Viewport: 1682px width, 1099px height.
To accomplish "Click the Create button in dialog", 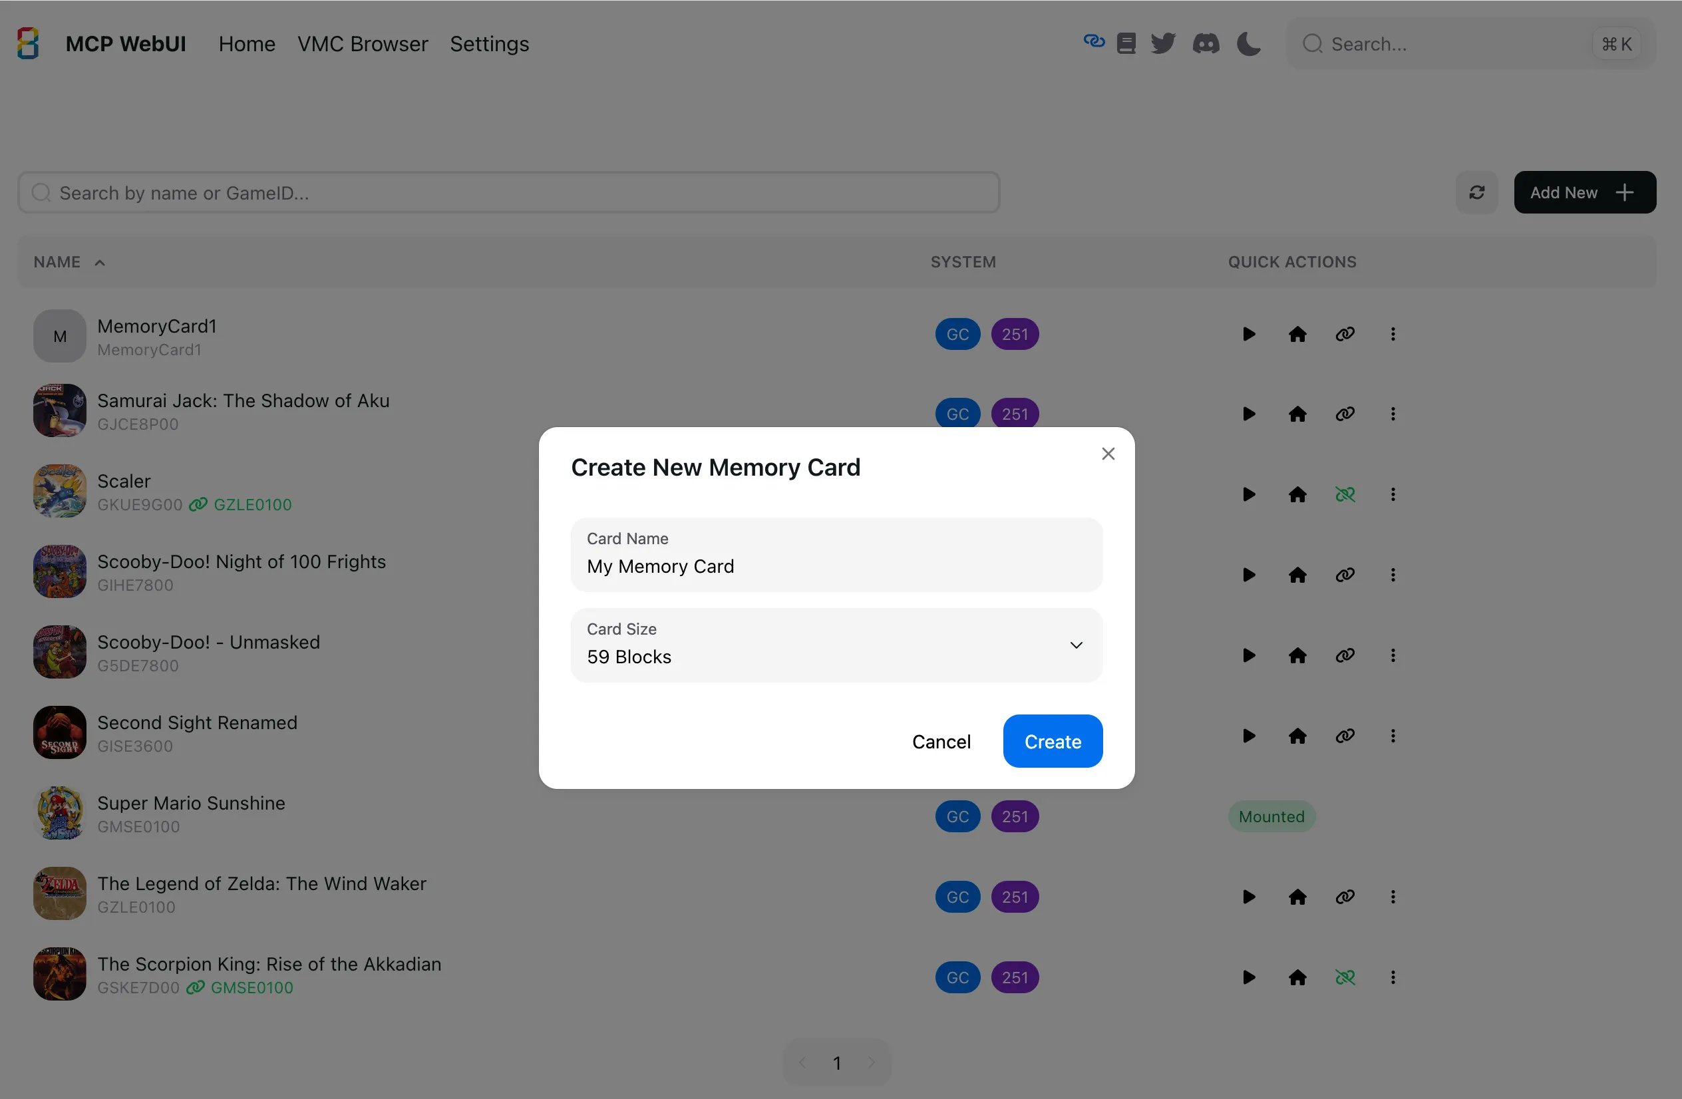I will [x=1053, y=740].
